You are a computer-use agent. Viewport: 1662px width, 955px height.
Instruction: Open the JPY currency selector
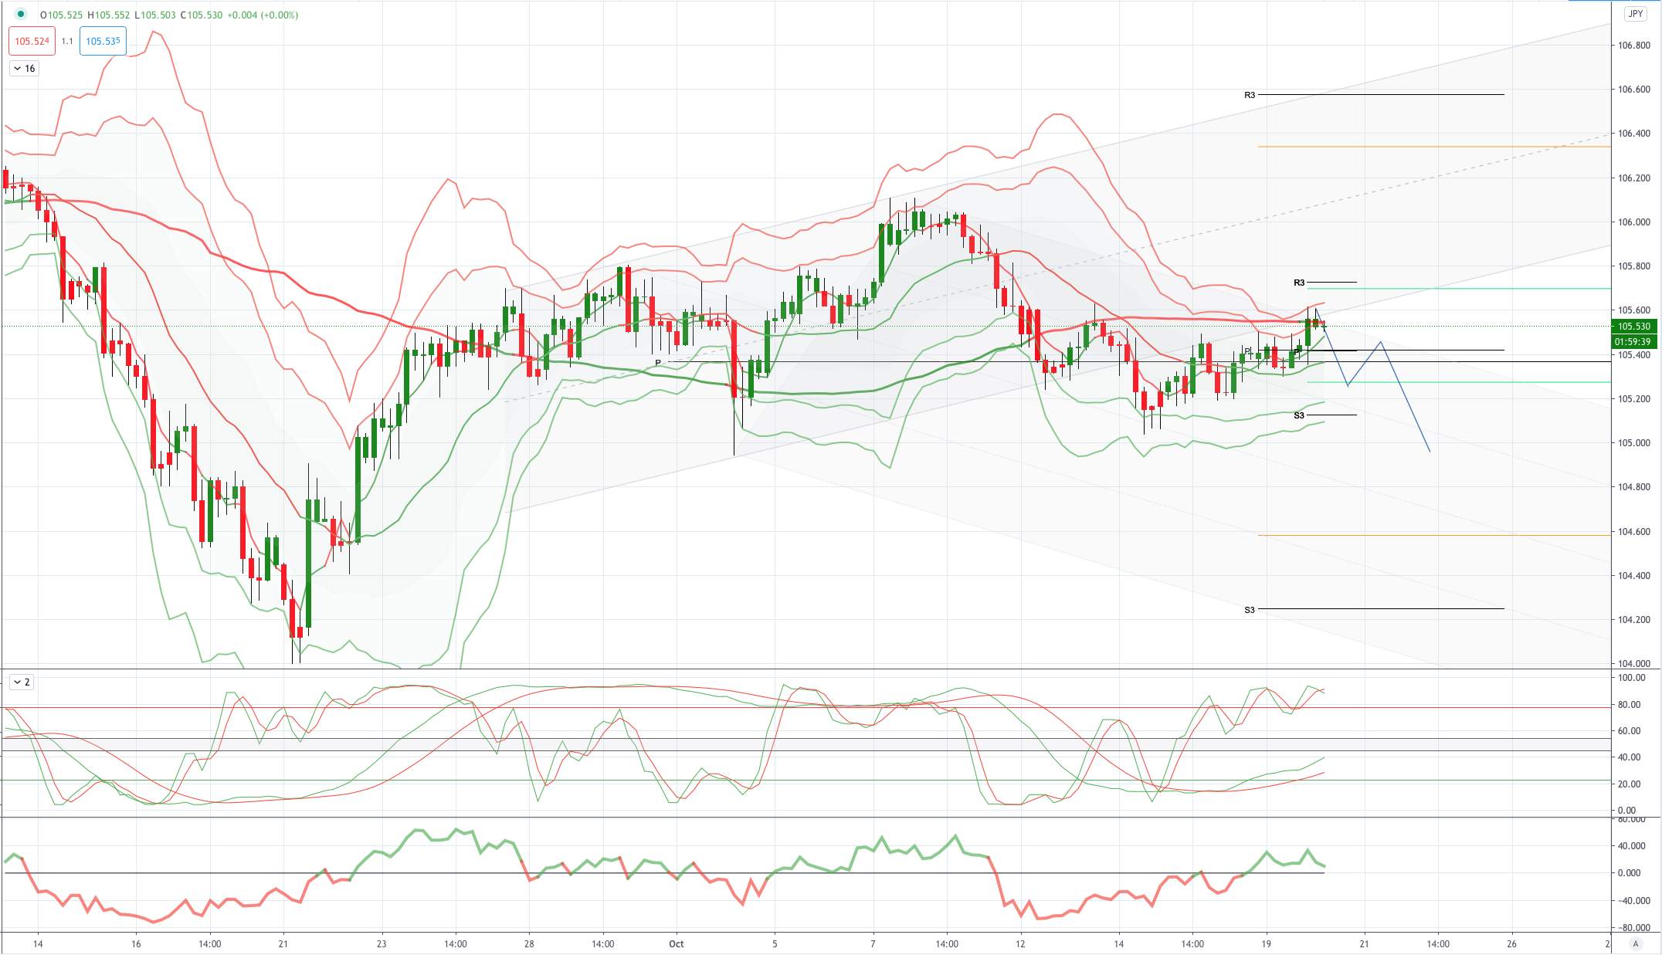pyautogui.click(x=1635, y=14)
